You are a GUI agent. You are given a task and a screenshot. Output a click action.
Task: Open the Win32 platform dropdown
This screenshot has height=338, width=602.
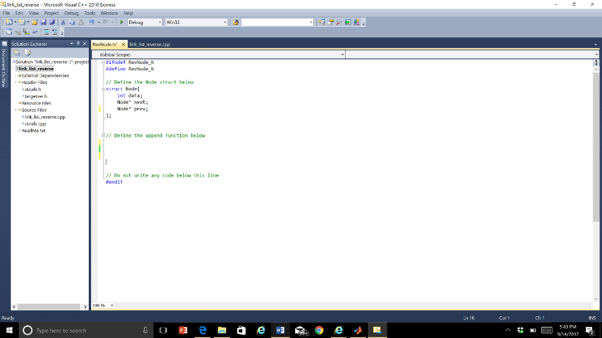click(225, 23)
